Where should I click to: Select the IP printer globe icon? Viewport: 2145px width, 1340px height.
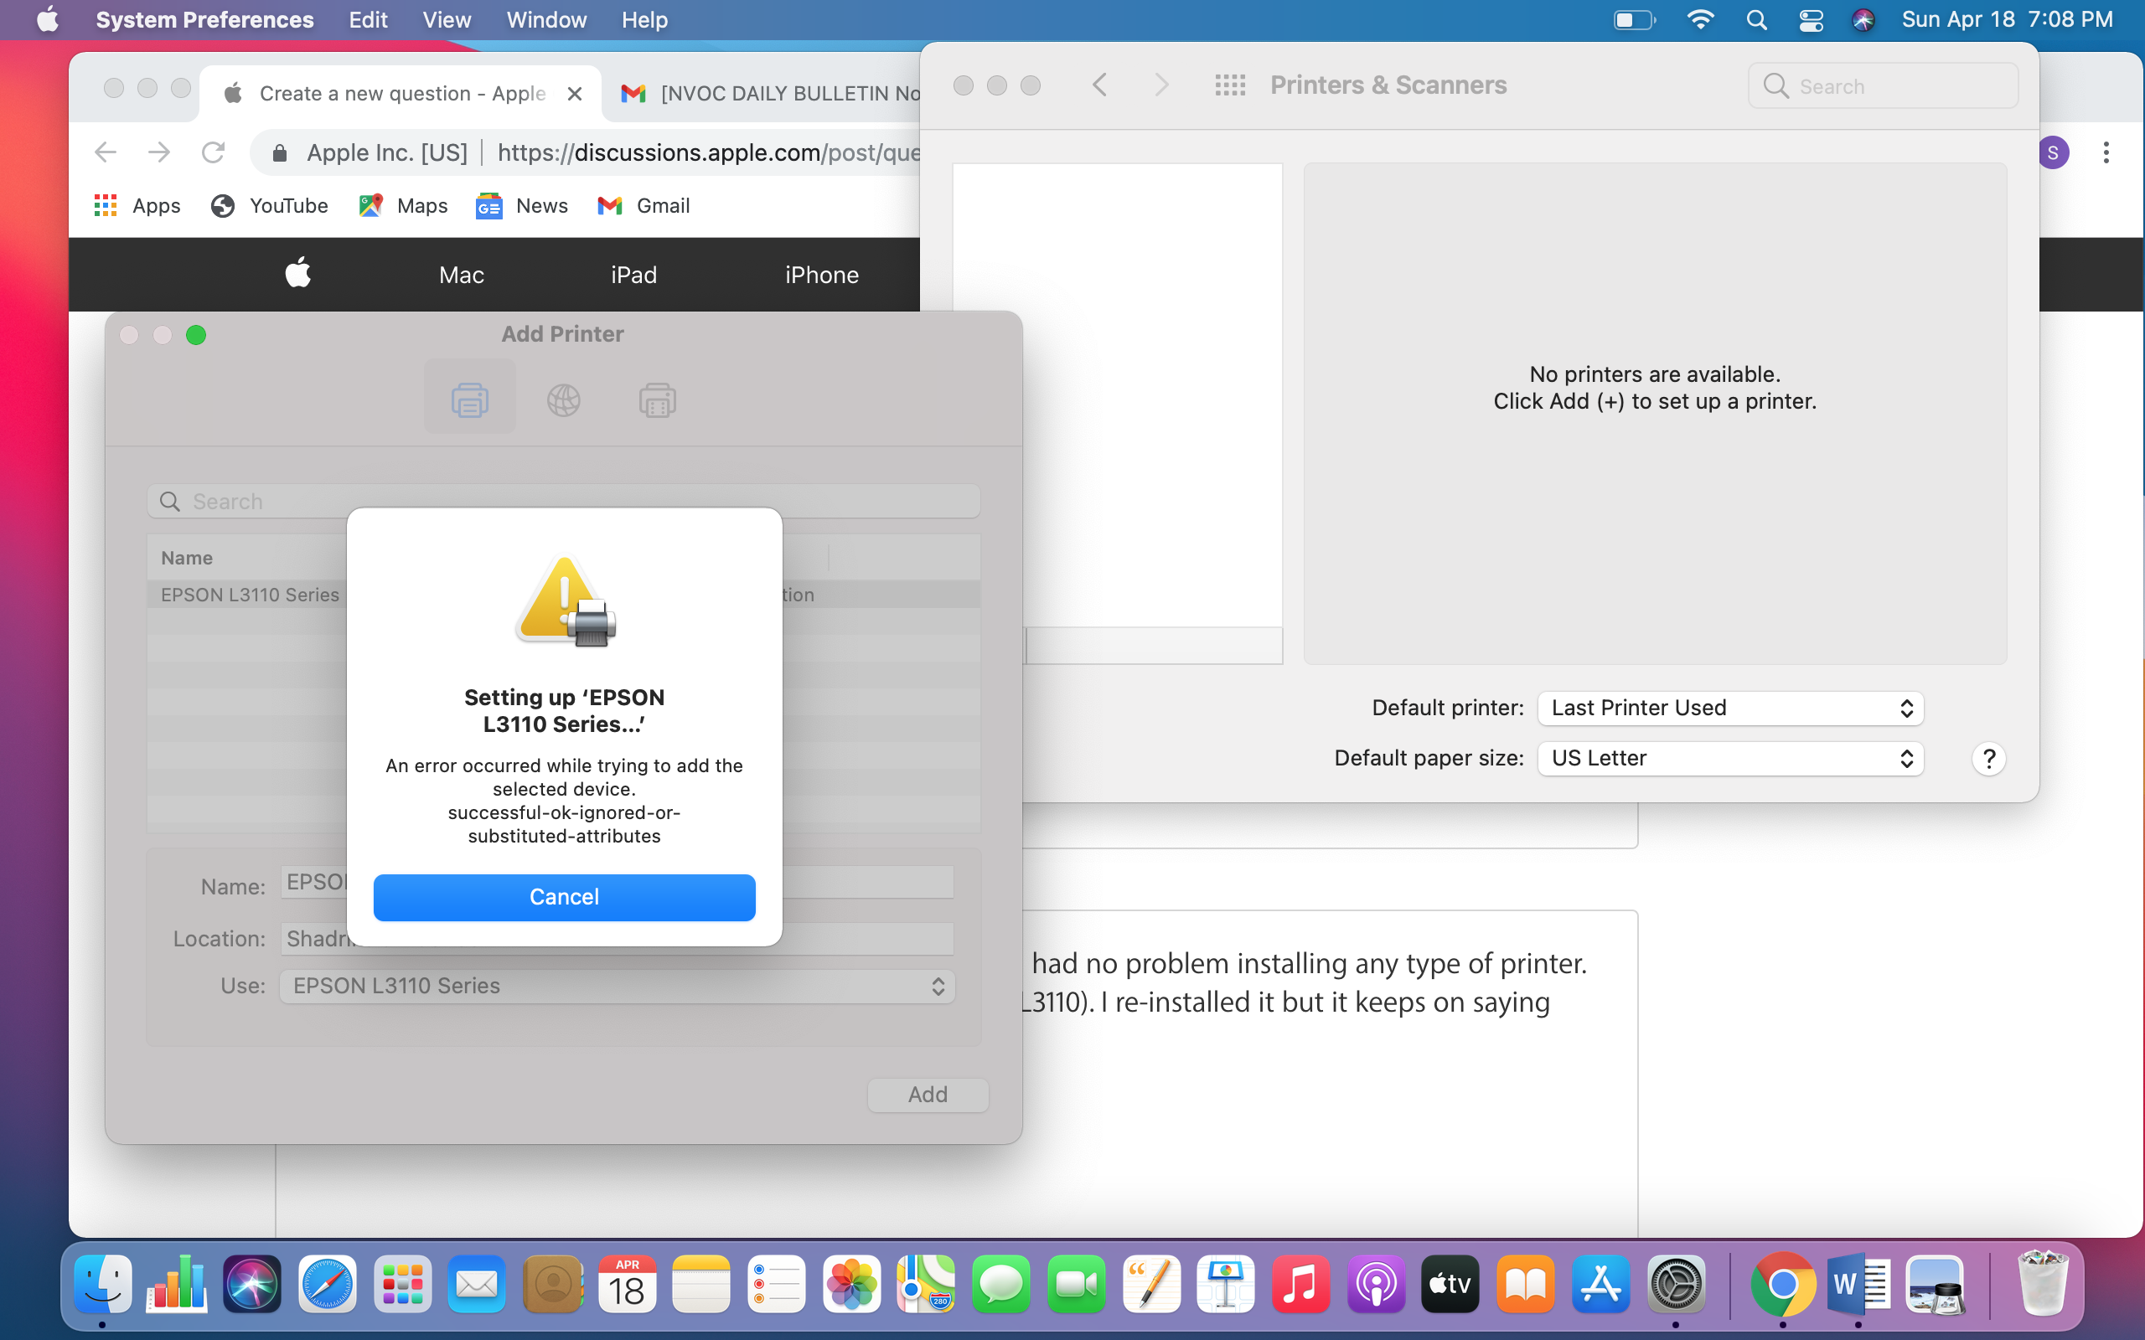pyautogui.click(x=563, y=400)
